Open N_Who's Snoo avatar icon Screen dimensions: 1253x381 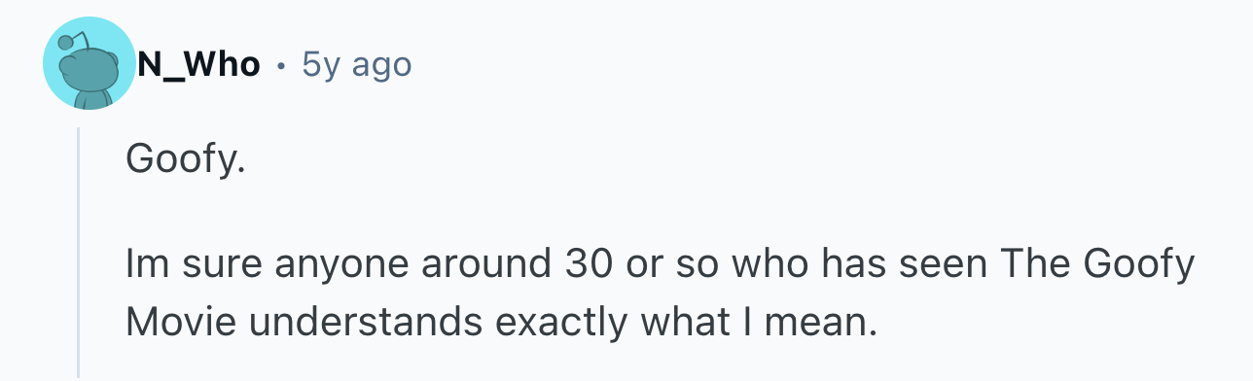pyautogui.click(x=89, y=65)
